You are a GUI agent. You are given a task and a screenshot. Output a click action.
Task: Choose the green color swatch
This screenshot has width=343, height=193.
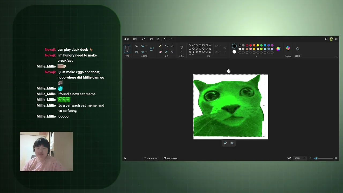(x=261, y=45)
